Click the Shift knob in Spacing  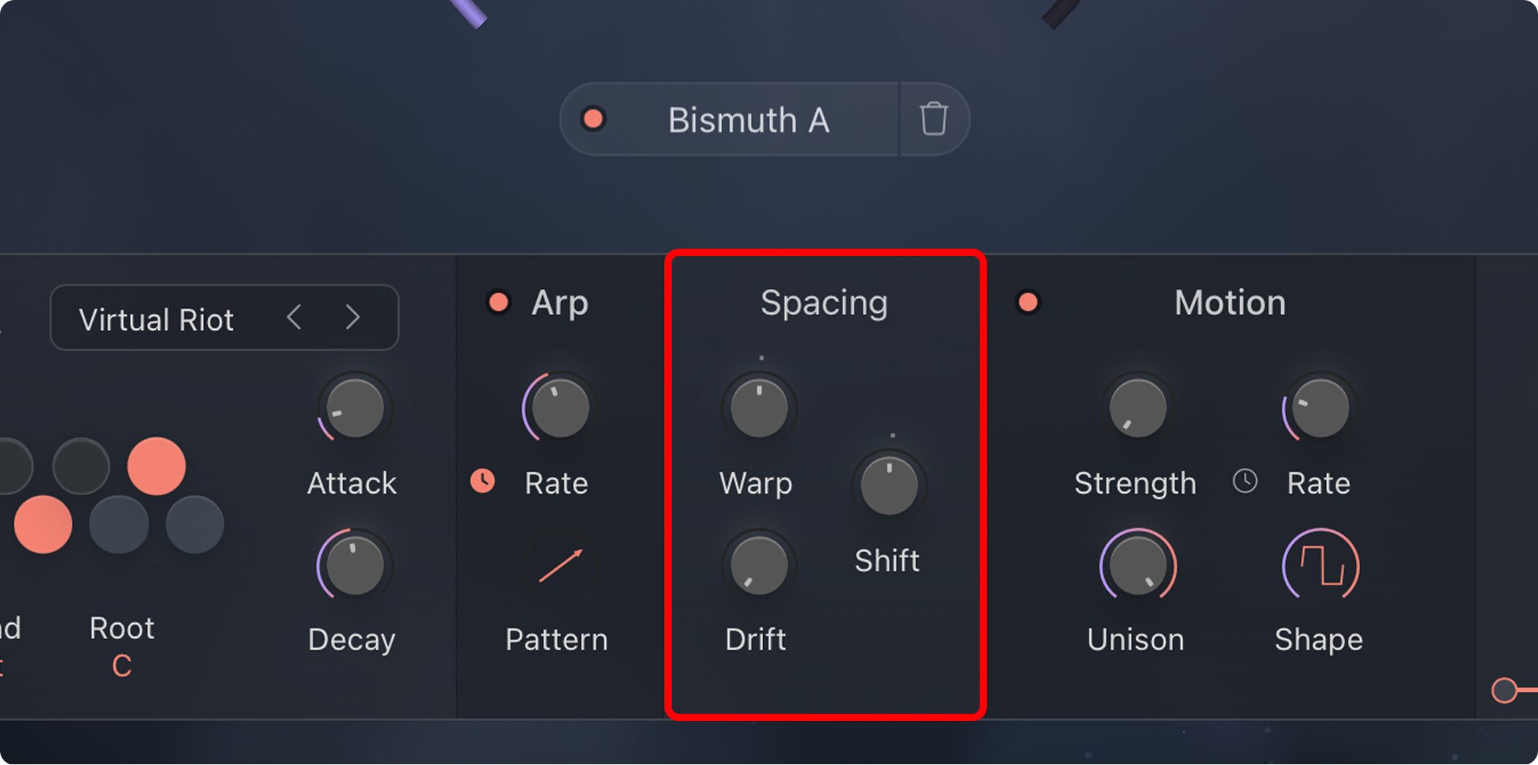889,486
